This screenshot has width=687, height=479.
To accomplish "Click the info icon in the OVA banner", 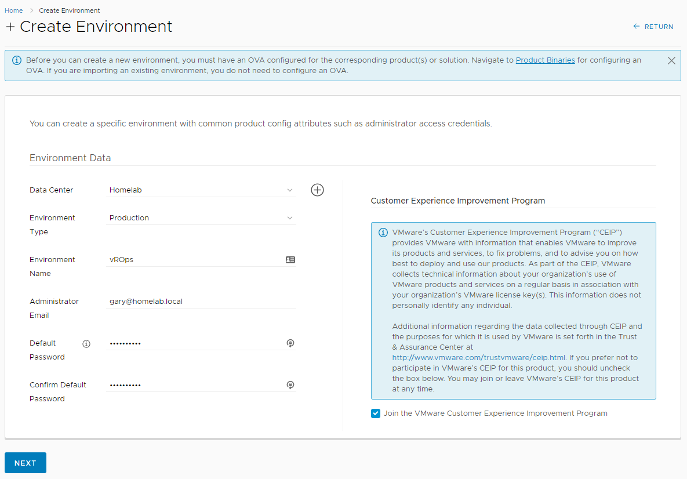I will (x=17, y=60).
